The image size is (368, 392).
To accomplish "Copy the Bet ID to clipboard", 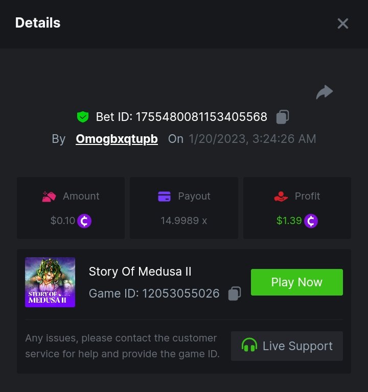I will (283, 117).
